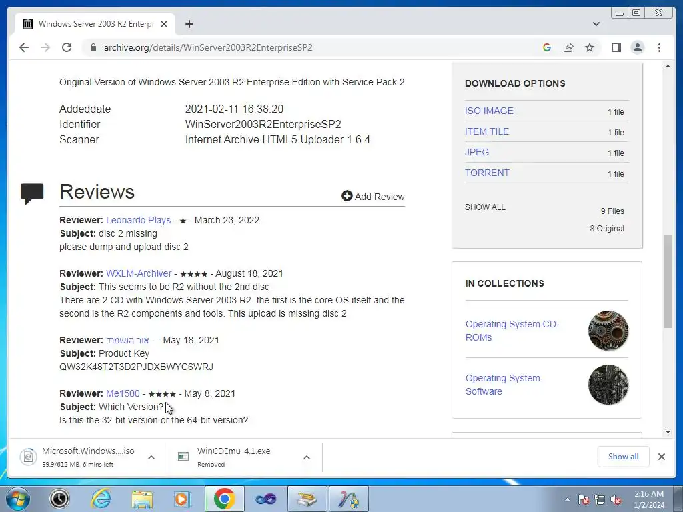
Task: Open Windows Explorer folder in taskbar
Action: [x=142, y=499]
